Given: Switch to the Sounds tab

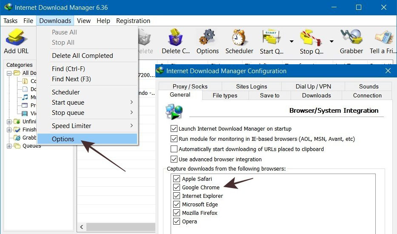Looking at the screenshot, I should point(368,86).
